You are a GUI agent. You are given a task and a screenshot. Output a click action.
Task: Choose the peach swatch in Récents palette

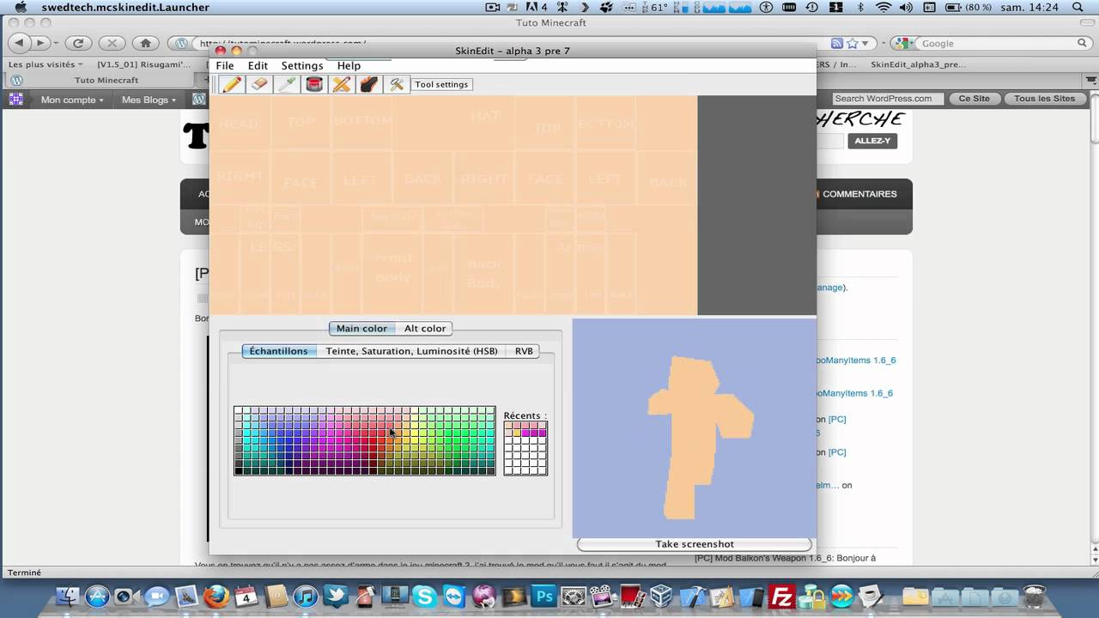click(509, 426)
